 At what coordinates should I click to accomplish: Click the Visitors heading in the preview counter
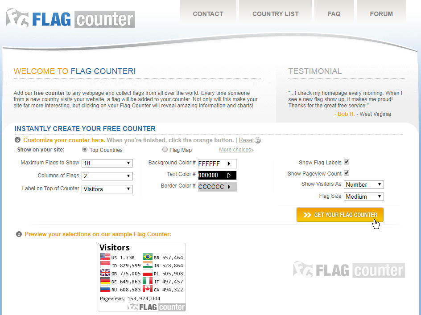[115, 247]
